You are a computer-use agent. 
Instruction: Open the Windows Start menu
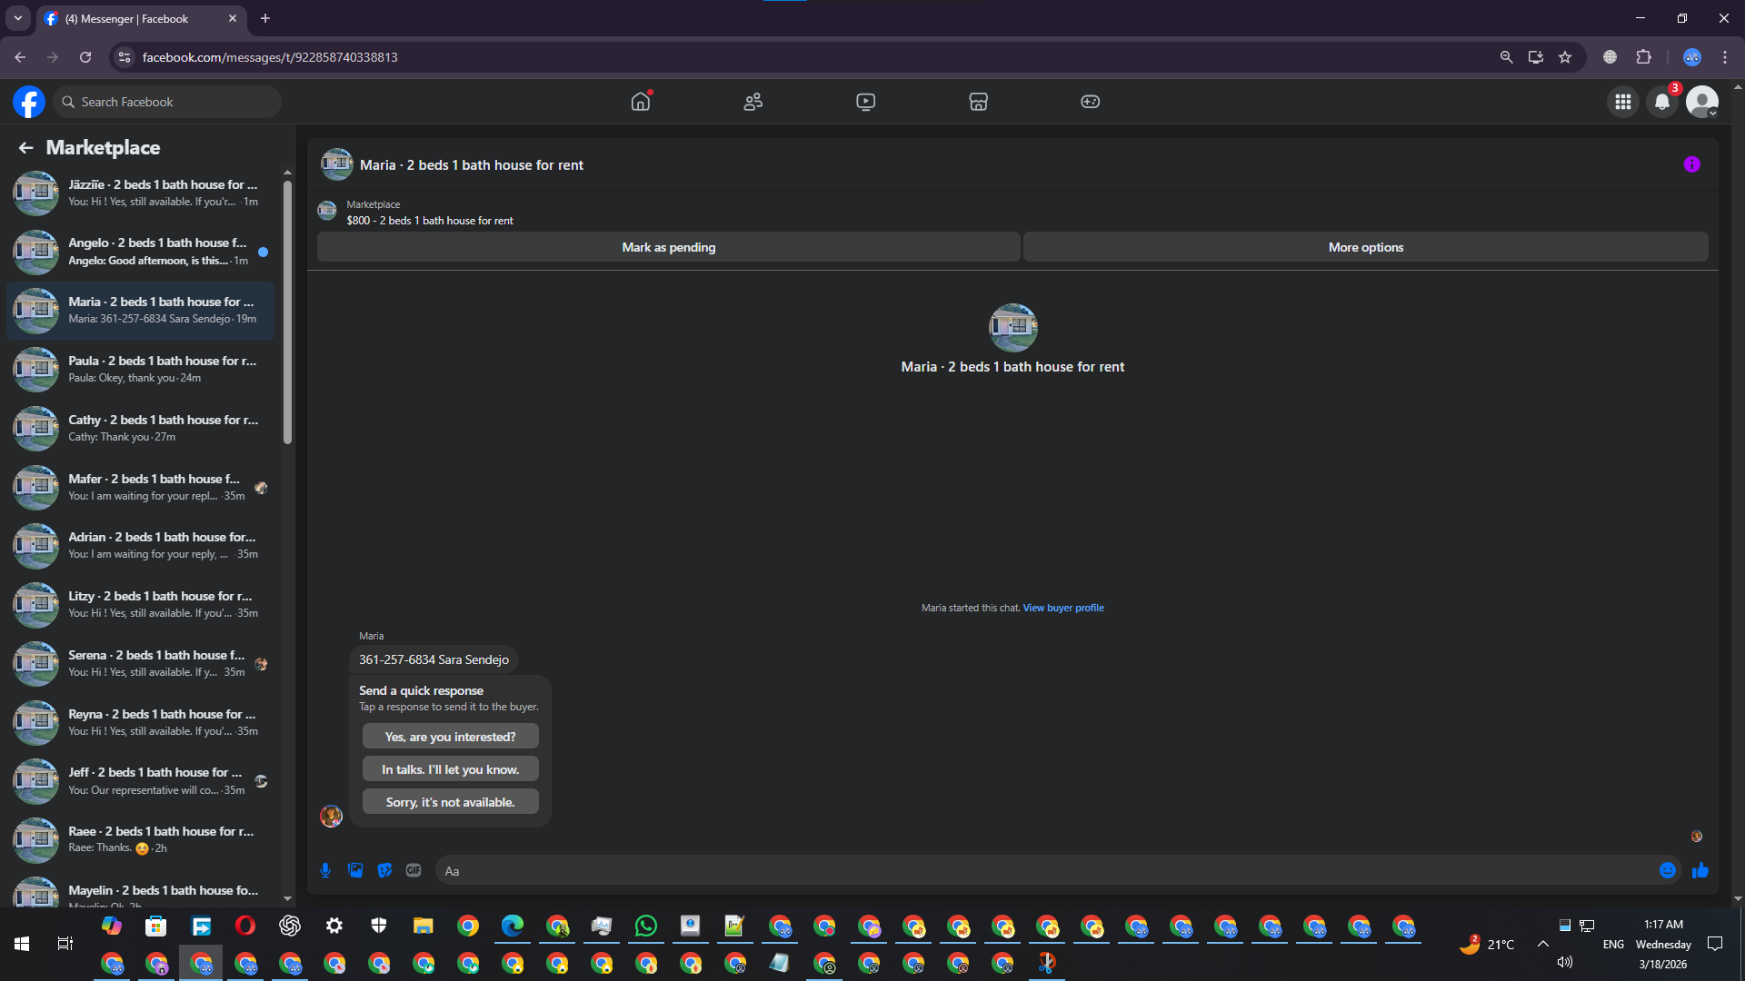(x=22, y=944)
